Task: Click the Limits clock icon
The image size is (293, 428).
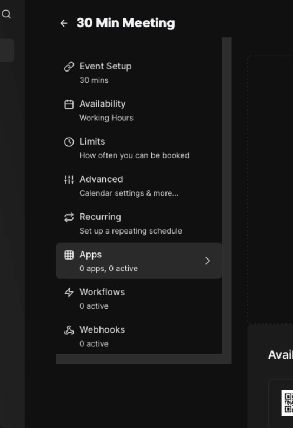Action: click(69, 141)
